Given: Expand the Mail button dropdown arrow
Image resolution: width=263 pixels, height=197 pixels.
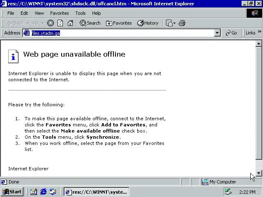Looking at the screenshot, I should pyautogui.click(x=174, y=23).
